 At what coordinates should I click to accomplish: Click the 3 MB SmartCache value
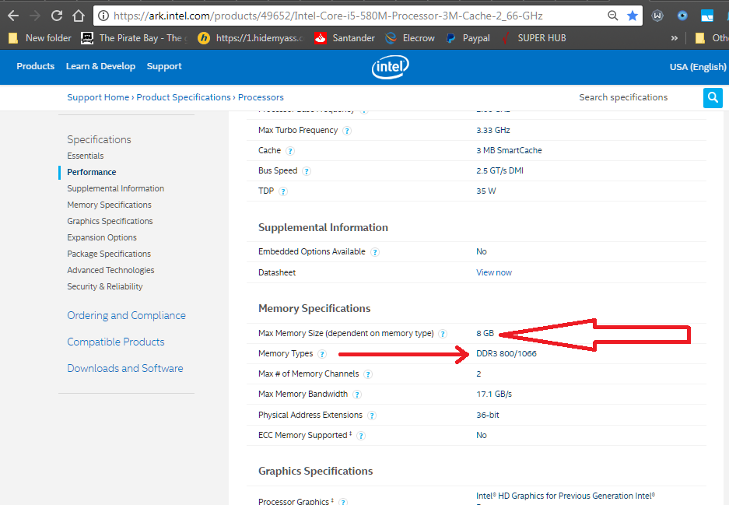coord(509,151)
